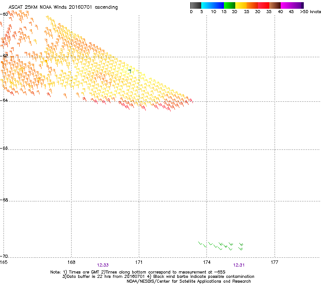This screenshot has width=323, height=284.
Task: Click the purple 12:33 time label
Action: click(103, 265)
